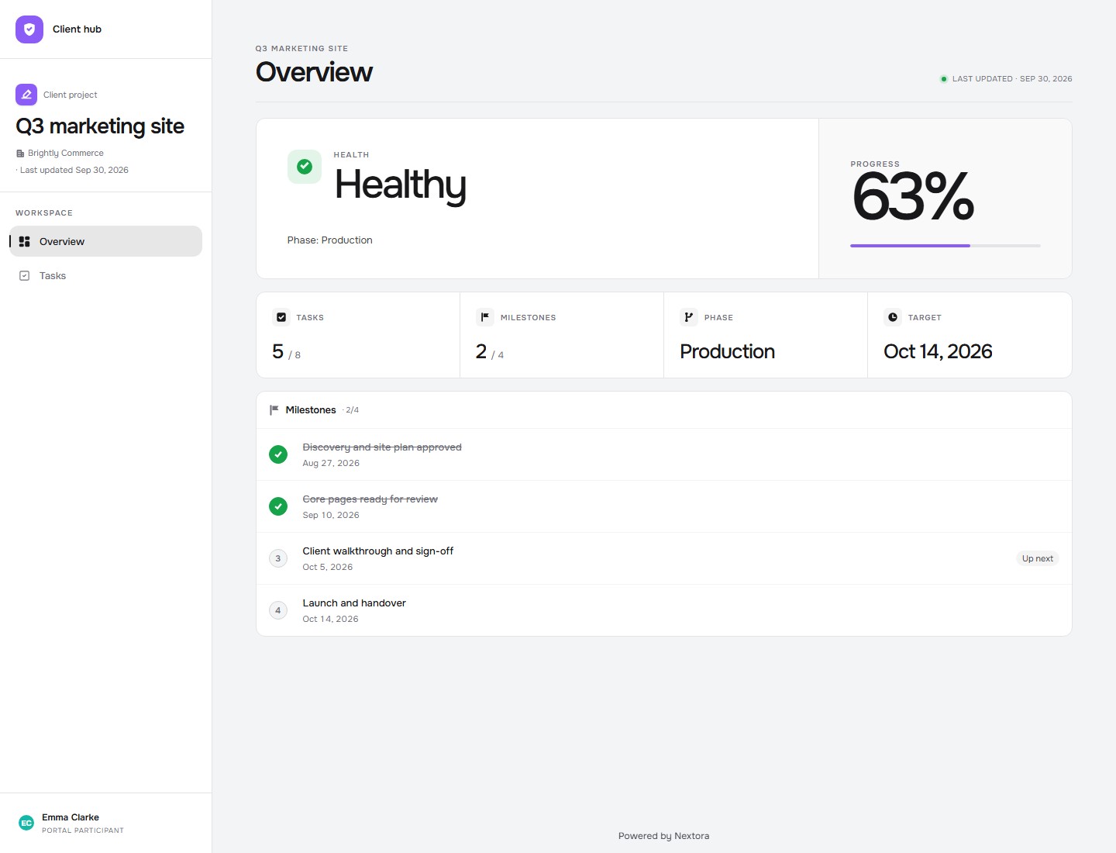Click the Emma Clarke user name
The height and width of the screenshot is (853, 1116).
click(x=71, y=817)
